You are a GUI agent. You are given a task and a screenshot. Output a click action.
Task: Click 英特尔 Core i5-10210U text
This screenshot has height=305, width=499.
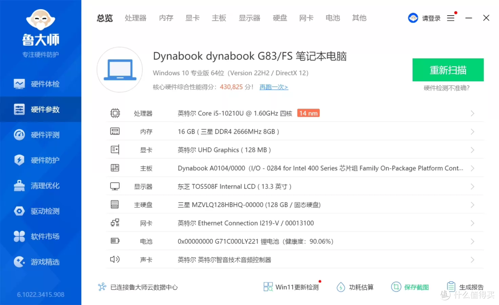click(235, 113)
